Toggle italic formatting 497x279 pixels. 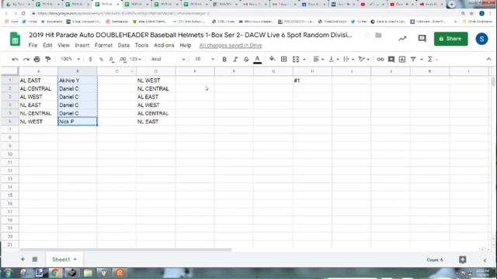pyautogui.click(x=235, y=59)
